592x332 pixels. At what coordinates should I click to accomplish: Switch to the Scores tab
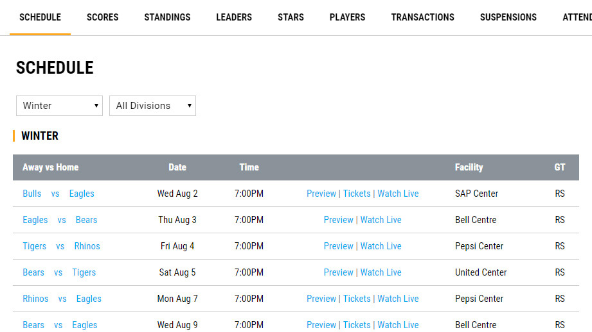pos(103,17)
